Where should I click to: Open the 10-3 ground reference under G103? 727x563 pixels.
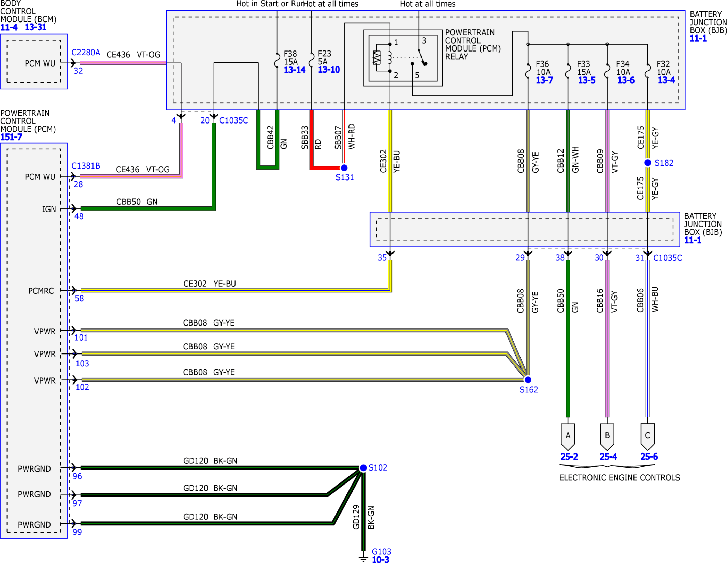point(380,559)
